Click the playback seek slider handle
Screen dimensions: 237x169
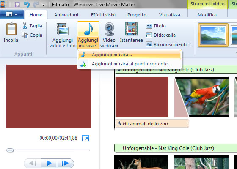(10, 150)
